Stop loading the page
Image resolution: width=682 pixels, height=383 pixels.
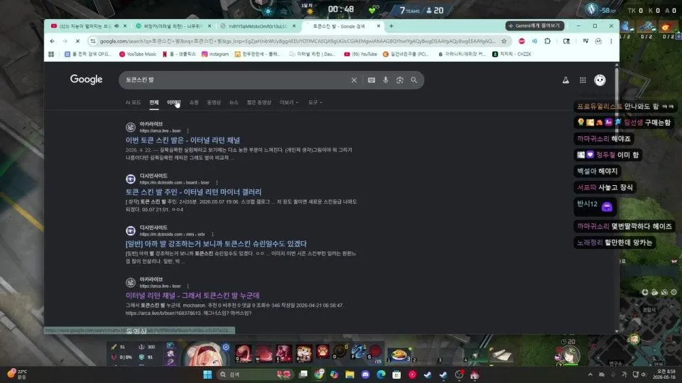pos(77,41)
